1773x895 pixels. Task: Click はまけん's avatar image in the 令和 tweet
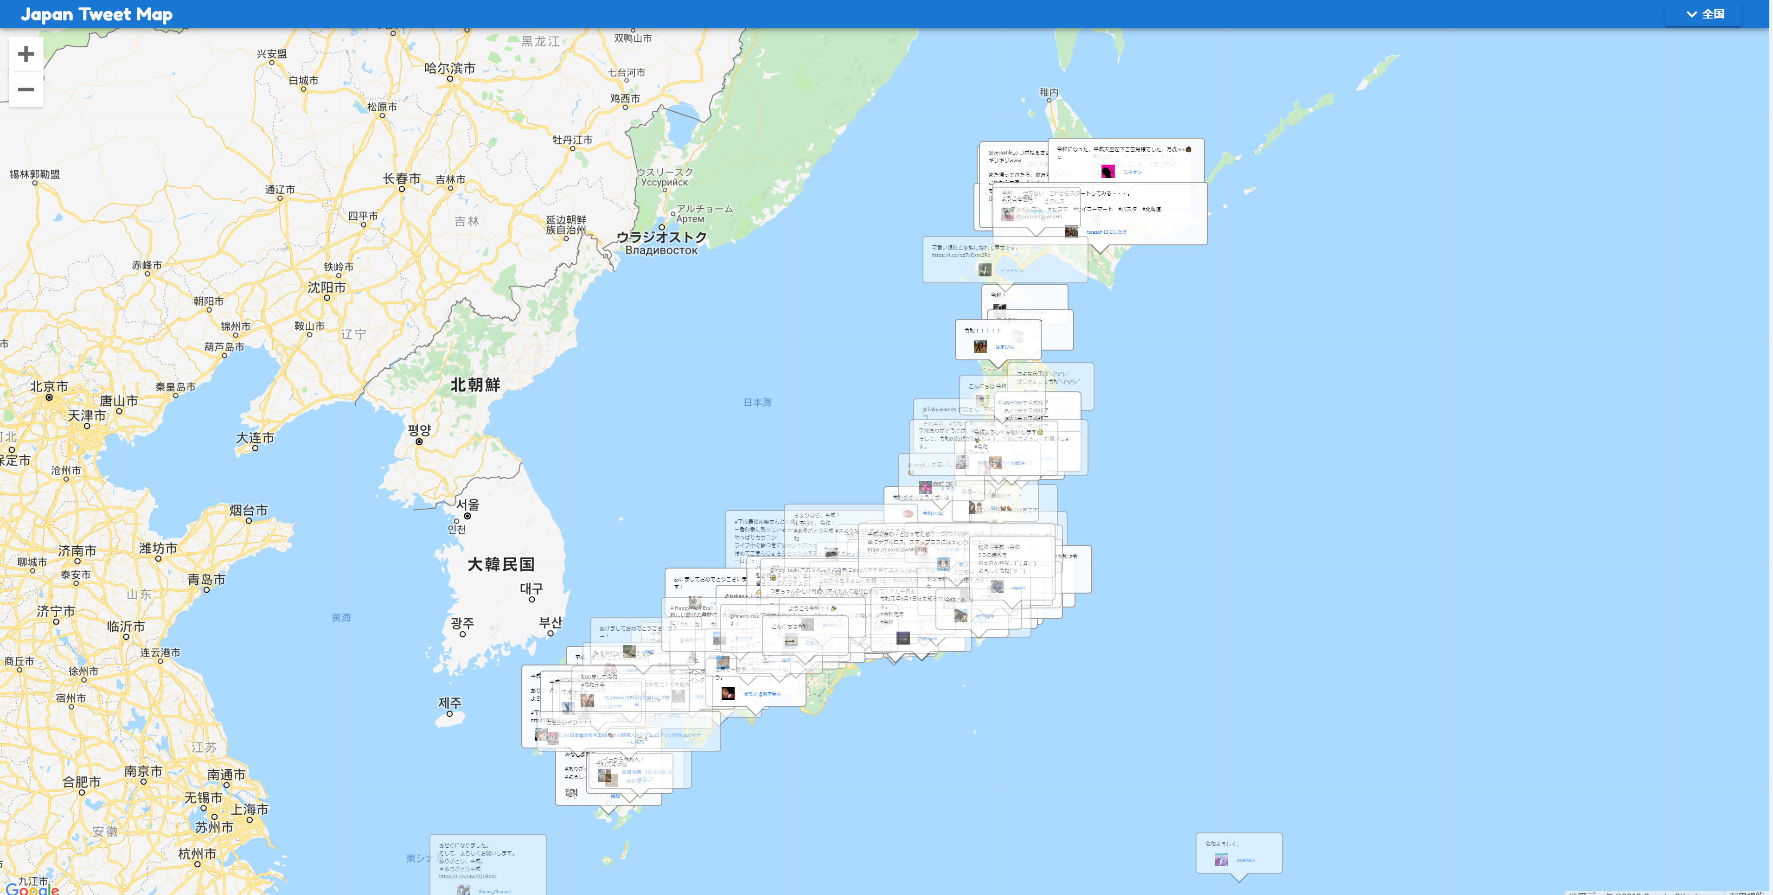pyautogui.click(x=981, y=346)
